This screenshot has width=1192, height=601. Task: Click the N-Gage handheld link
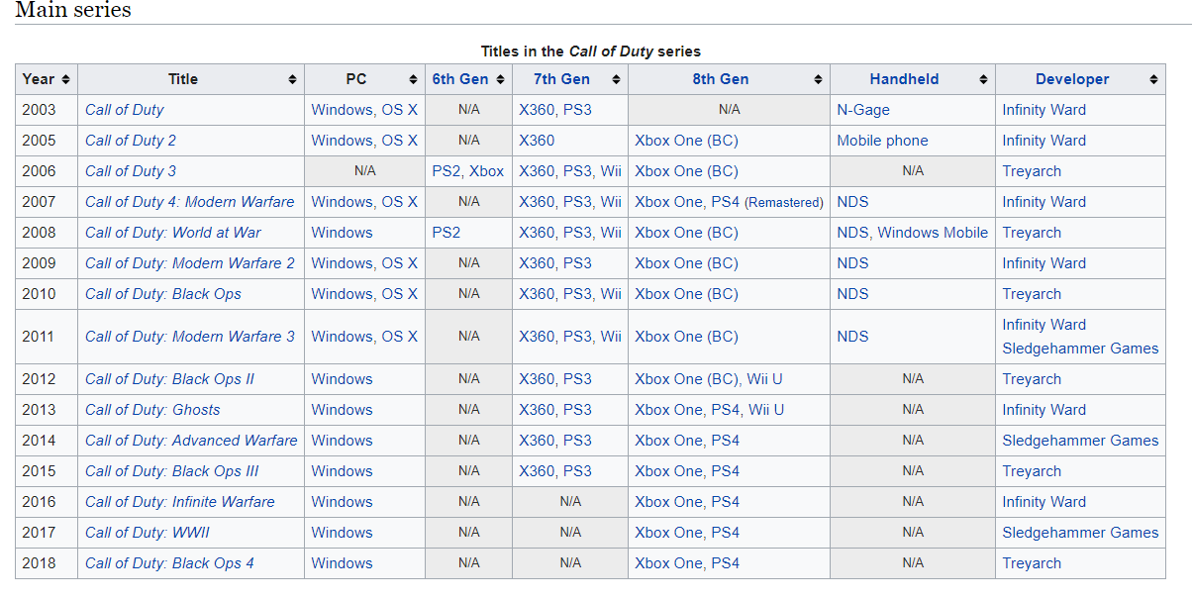pyautogui.click(x=862, y=110)
